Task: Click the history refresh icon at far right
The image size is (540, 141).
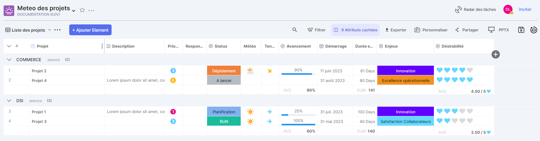Action: [534, 30]
